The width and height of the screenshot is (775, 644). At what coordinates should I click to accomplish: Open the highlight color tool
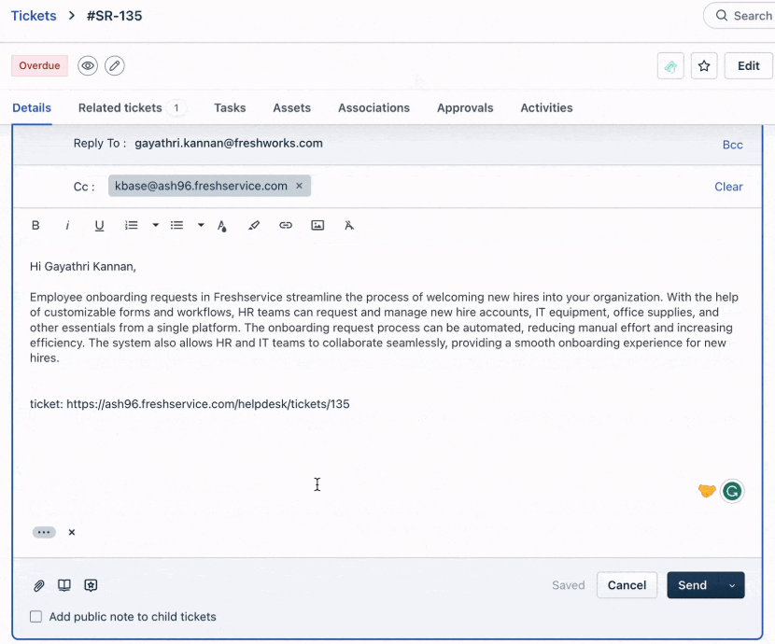[254, 226]
